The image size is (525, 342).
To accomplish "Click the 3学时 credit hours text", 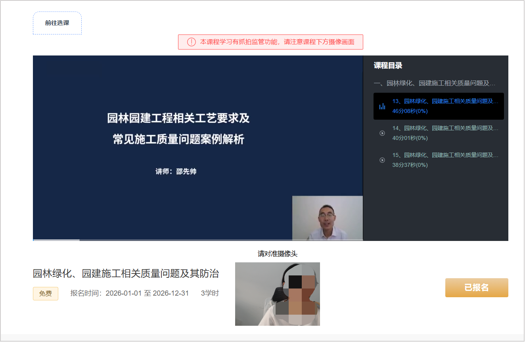I will coord(210,293).
